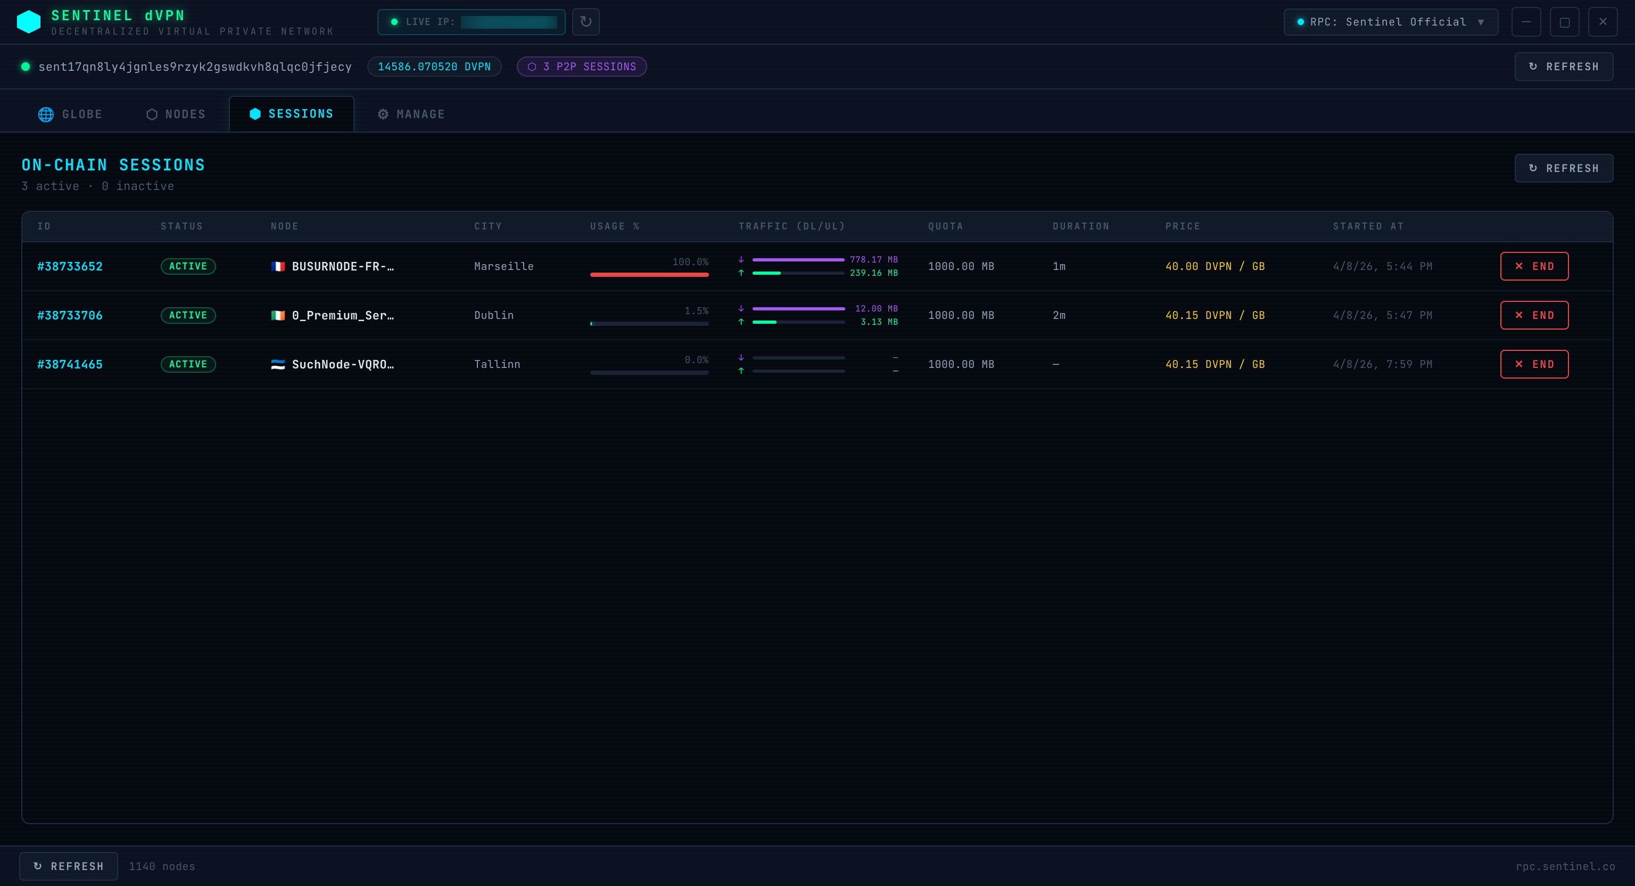Viewport: 1635px width, 886px height.
Task: Click the City column header
Action: (x=488, y=226)
